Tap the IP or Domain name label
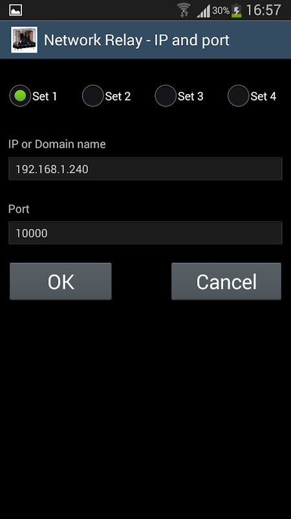Screen dimensions: 291x519 57,144
